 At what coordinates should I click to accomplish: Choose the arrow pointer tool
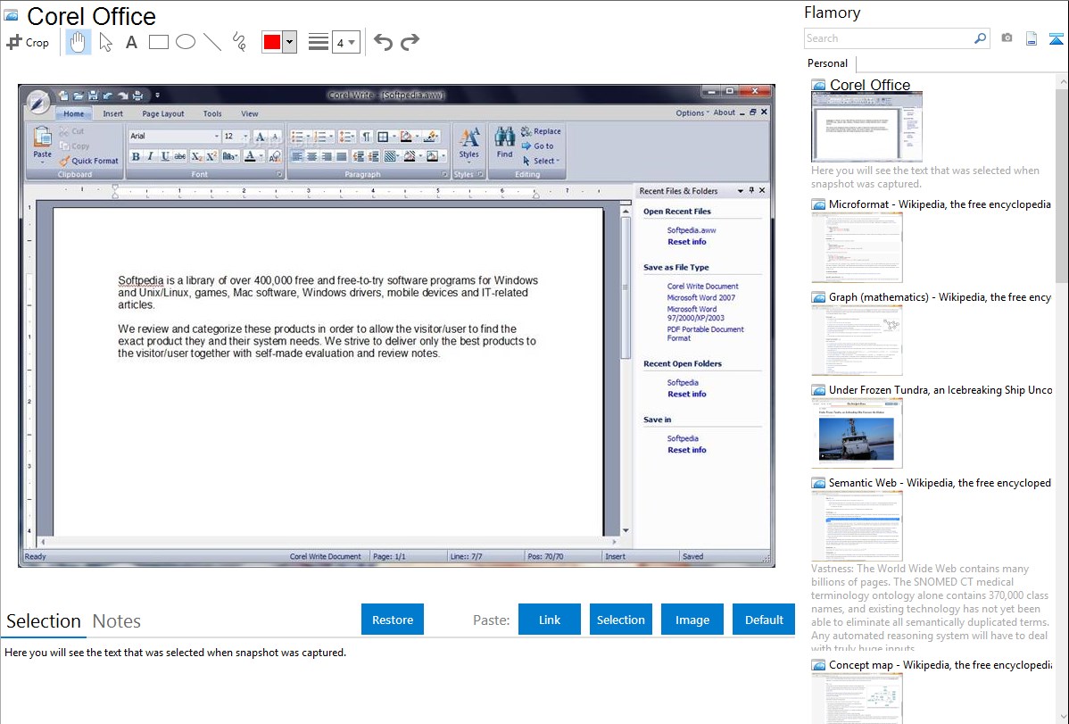tap(105, 42)
